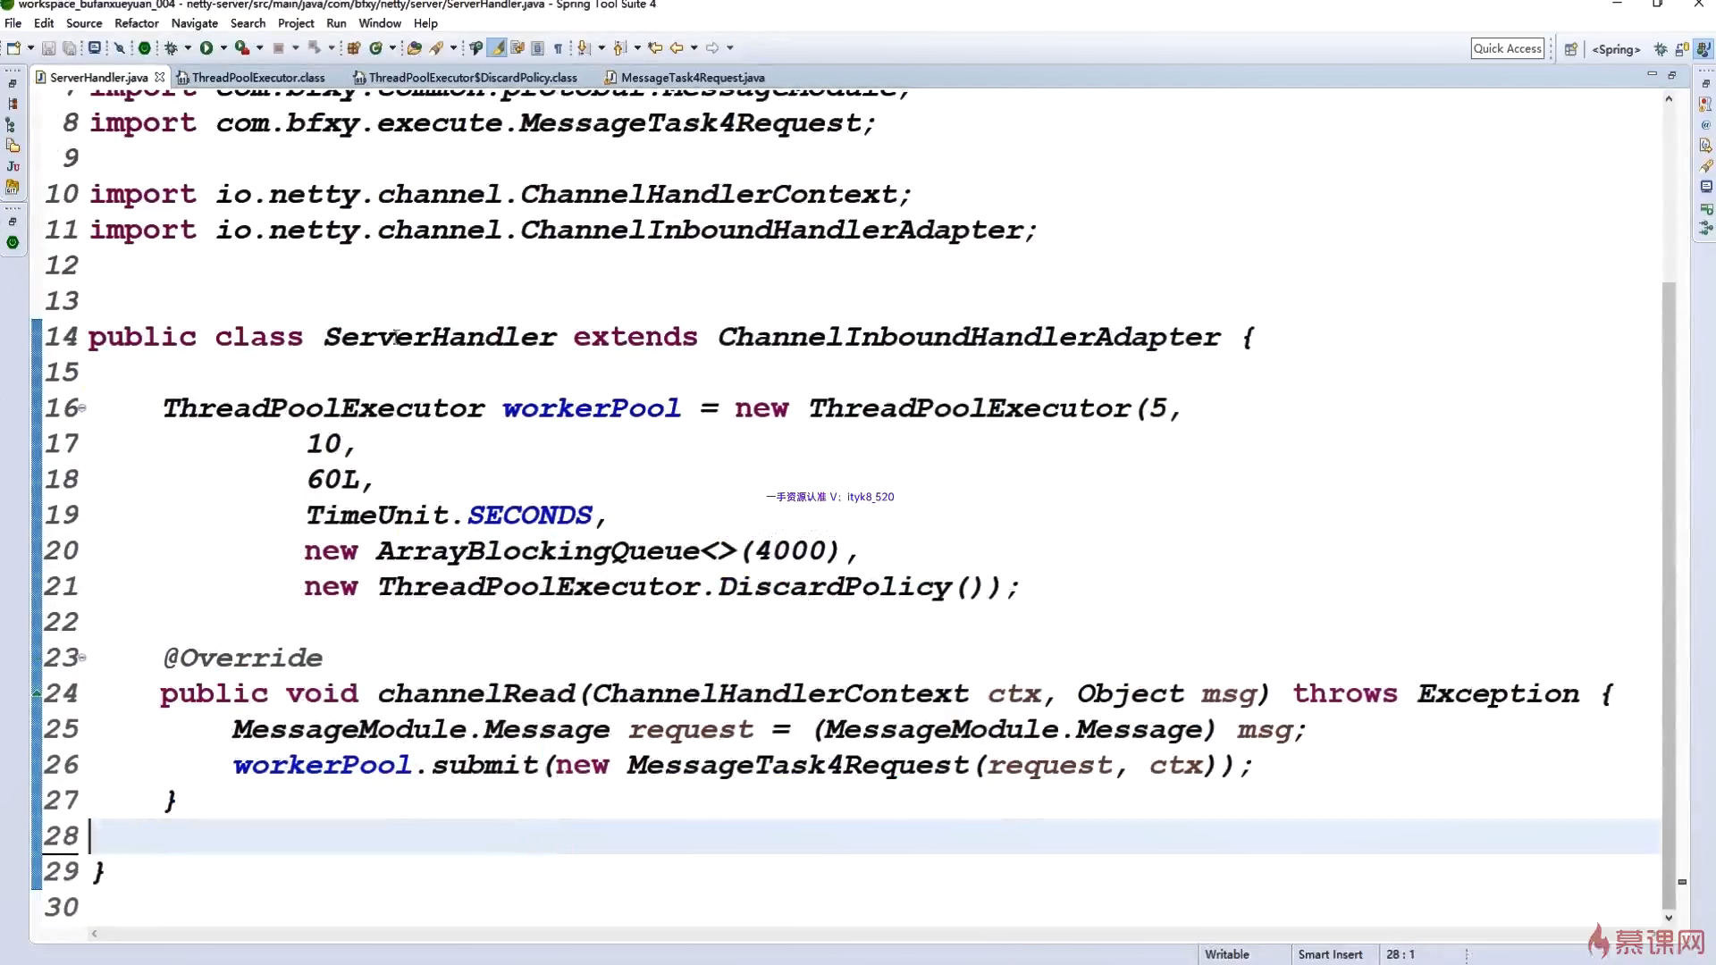Click the Open Perspective icon
The width and height of the screenshot is (1716, 965).
pos(1570,49)
